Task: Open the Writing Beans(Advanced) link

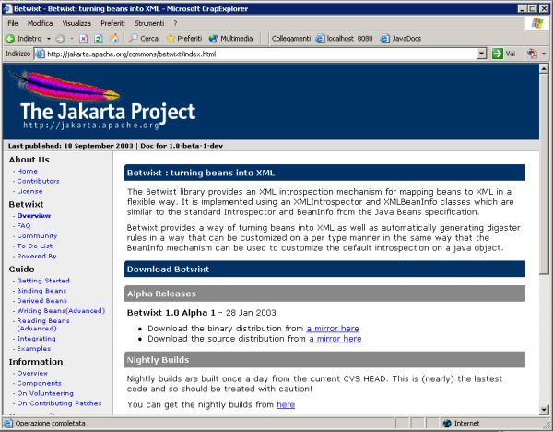Action: click(x=61, y=311)
